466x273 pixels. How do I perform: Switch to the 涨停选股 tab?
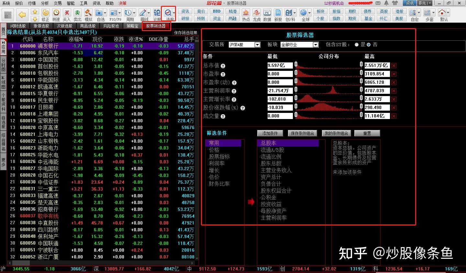click(x=41, y=26)
